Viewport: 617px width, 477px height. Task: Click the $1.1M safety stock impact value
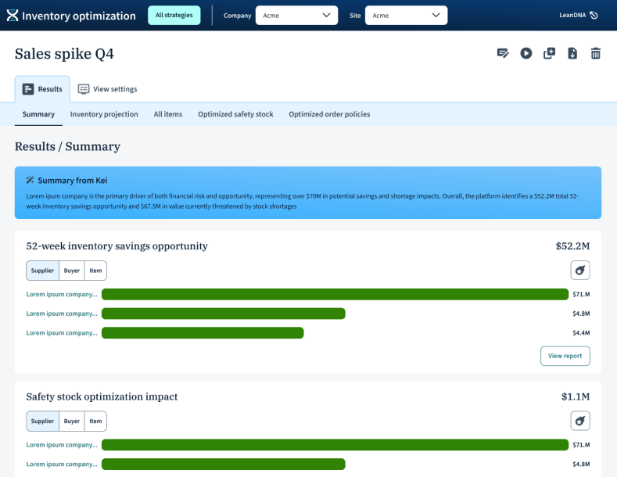tap(576, 396)
